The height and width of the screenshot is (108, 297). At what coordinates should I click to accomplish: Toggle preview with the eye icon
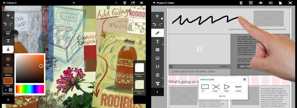tap(261, 3)
